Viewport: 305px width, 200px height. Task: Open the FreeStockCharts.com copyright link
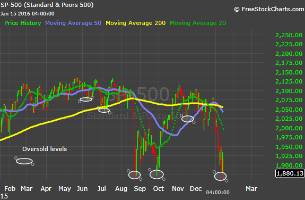269,9
